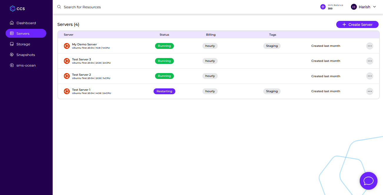Click the Harish avatar icon
Screen dimensions: 383x195
pyautogui.click(x=354, y=7)
